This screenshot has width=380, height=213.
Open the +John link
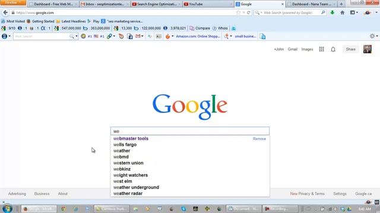coord(278,49)
